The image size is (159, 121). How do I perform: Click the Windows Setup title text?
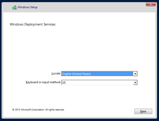[x=28, y=7]
